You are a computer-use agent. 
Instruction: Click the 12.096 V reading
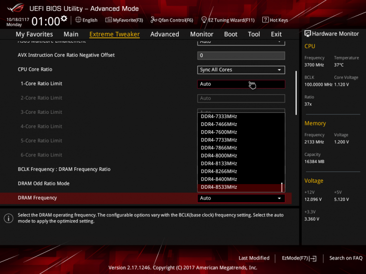[x=313, y=200]
